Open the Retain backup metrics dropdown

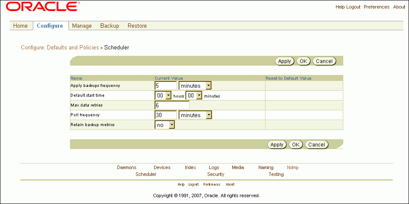click(x=165, y=125)
